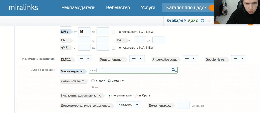260x113 pixels.
Task: Select the 'любая' domain zone radio
Action: tap(93, 81)
